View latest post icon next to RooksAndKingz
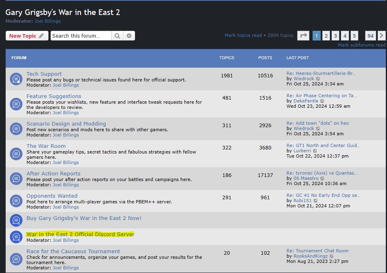 coord(332,256)
